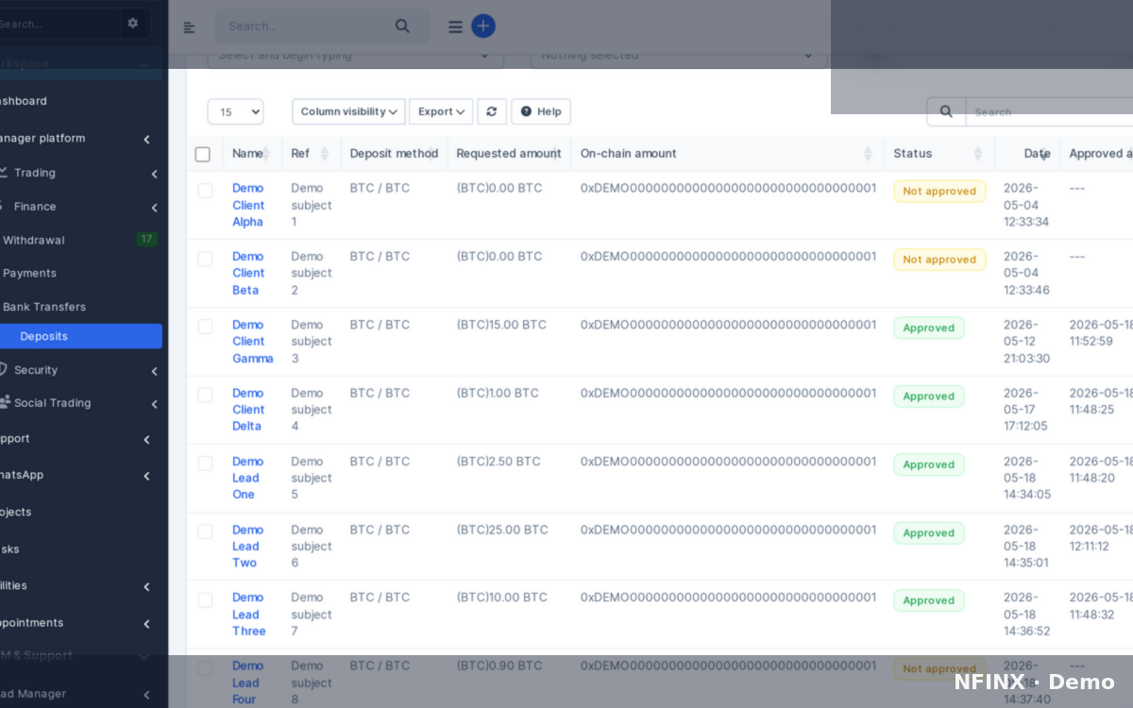Click the Trading chart icon

pos(4,173)
